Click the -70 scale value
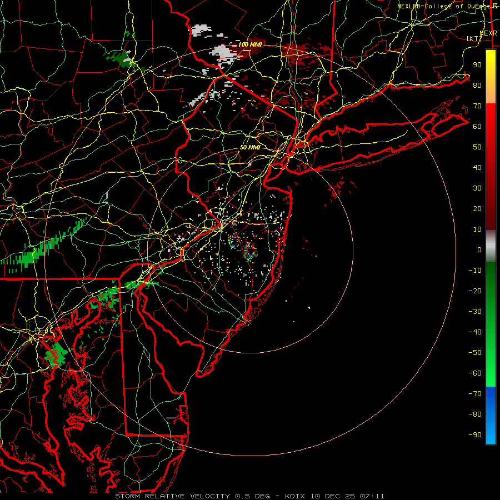 pos(475,393)
